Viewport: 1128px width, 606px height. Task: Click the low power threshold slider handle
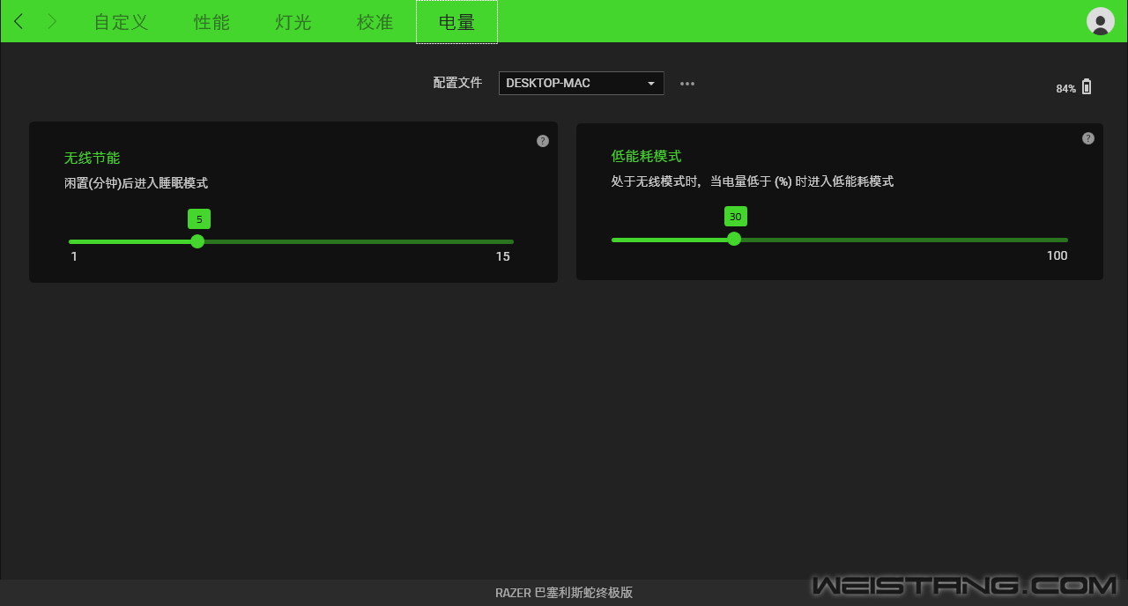click(734, 239)
